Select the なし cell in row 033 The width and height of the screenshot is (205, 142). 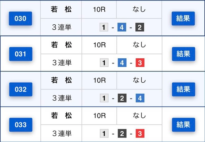(139, 116)
